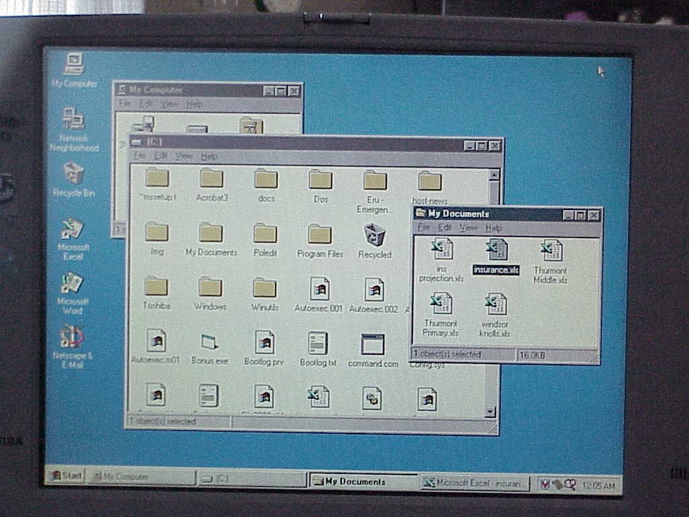Select ins projection.xls in My Documents
This screenshot has height=517, width=689.
[x=441, y=261]
